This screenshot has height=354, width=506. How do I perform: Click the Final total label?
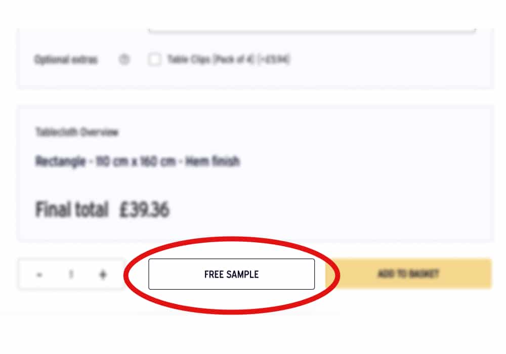[x=72, y=209]
